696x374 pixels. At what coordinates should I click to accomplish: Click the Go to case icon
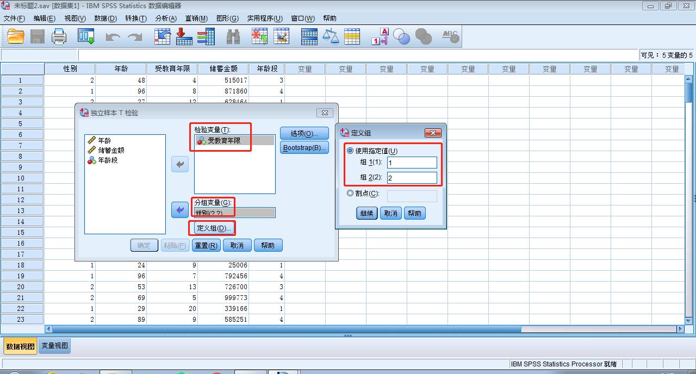[163, 36]
